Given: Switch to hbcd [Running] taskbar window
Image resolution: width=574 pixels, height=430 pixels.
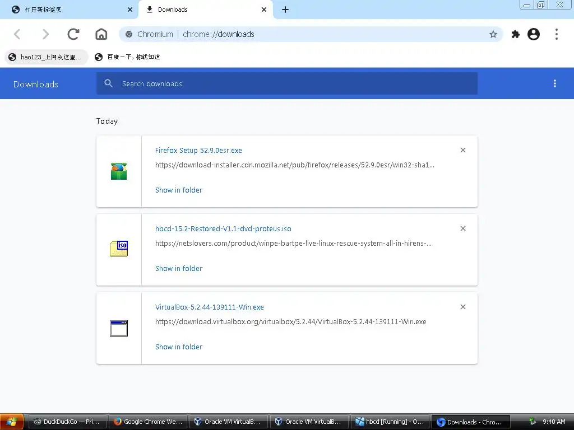Looking at the screenshot, I should coord(390,422).
